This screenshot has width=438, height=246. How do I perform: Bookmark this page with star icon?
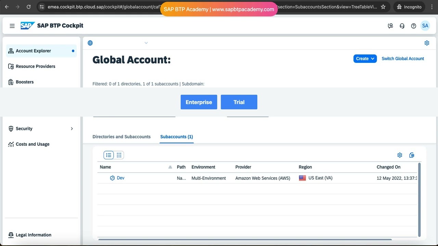pyautogui.click(x=383, y=7)
